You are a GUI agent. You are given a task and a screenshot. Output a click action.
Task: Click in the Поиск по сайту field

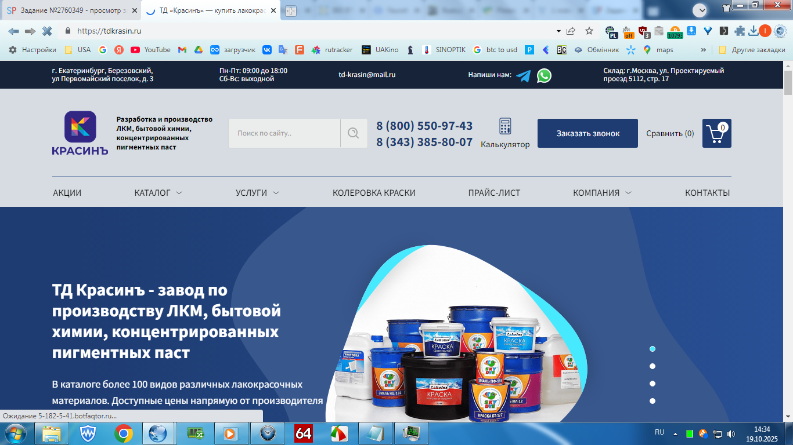[x=284, y=133]
